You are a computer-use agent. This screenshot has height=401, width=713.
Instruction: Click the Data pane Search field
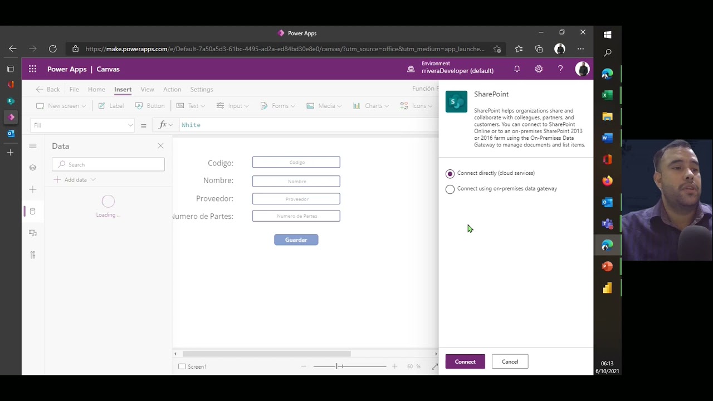(x=108, y=164)
